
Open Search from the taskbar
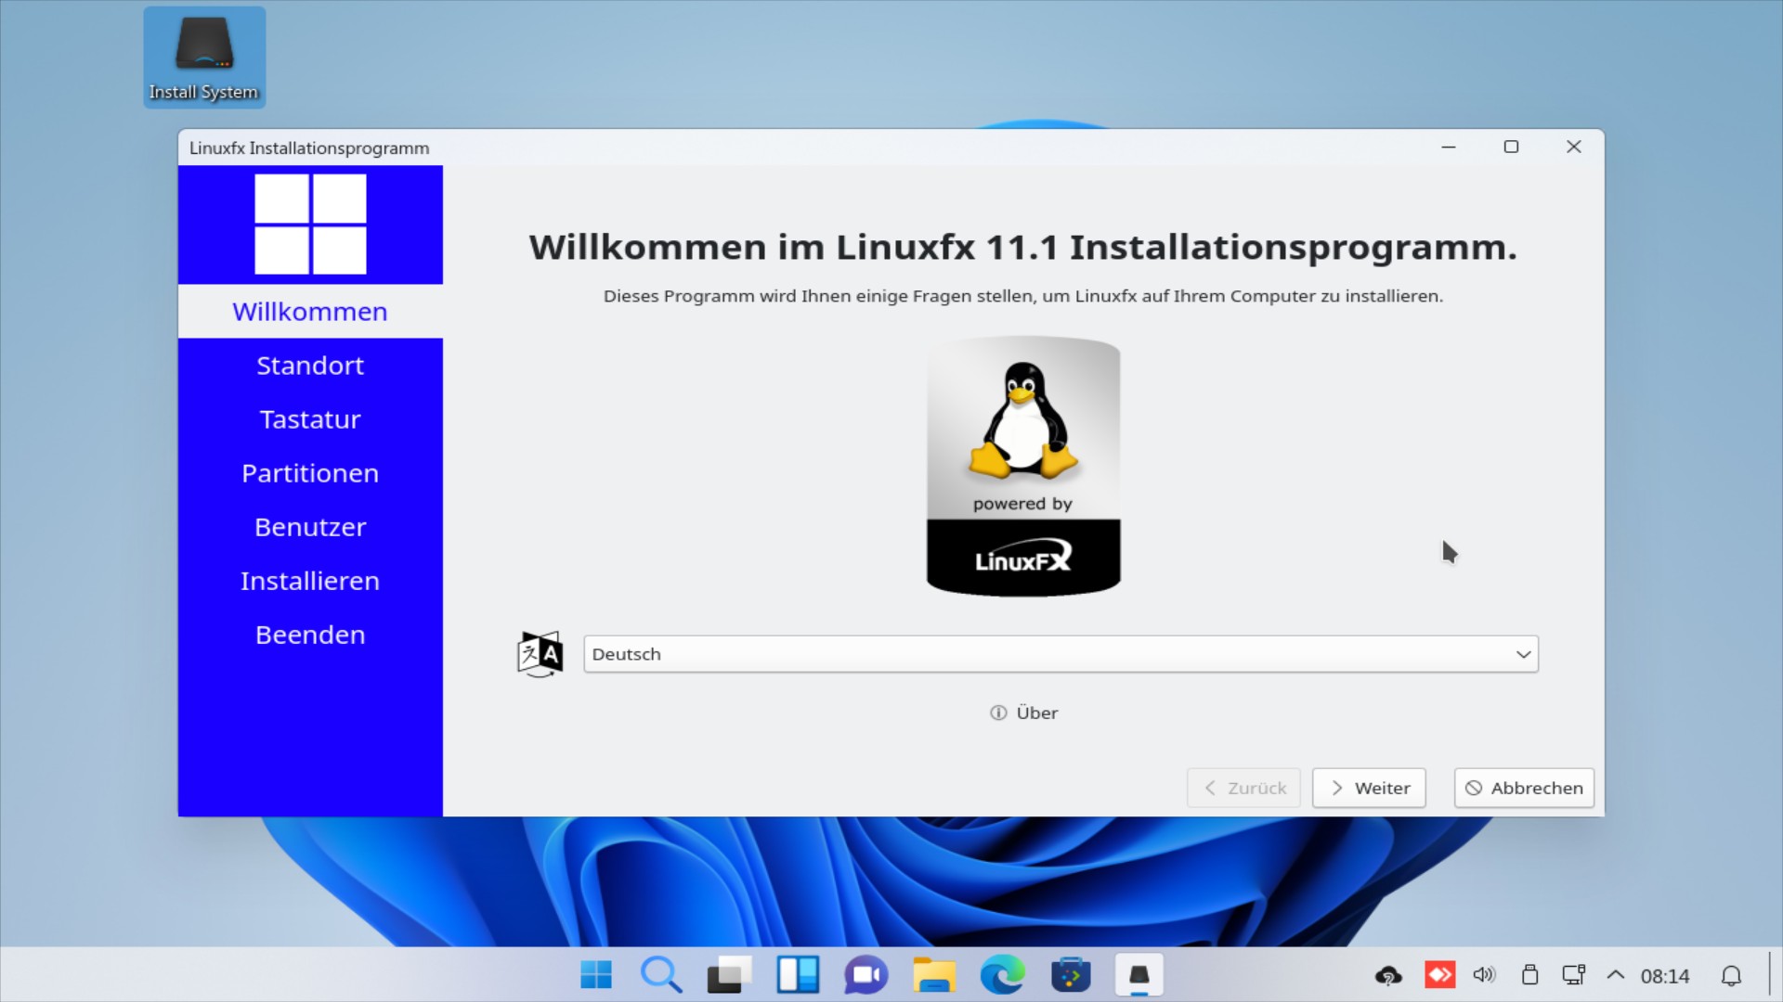tap(661, 975)
